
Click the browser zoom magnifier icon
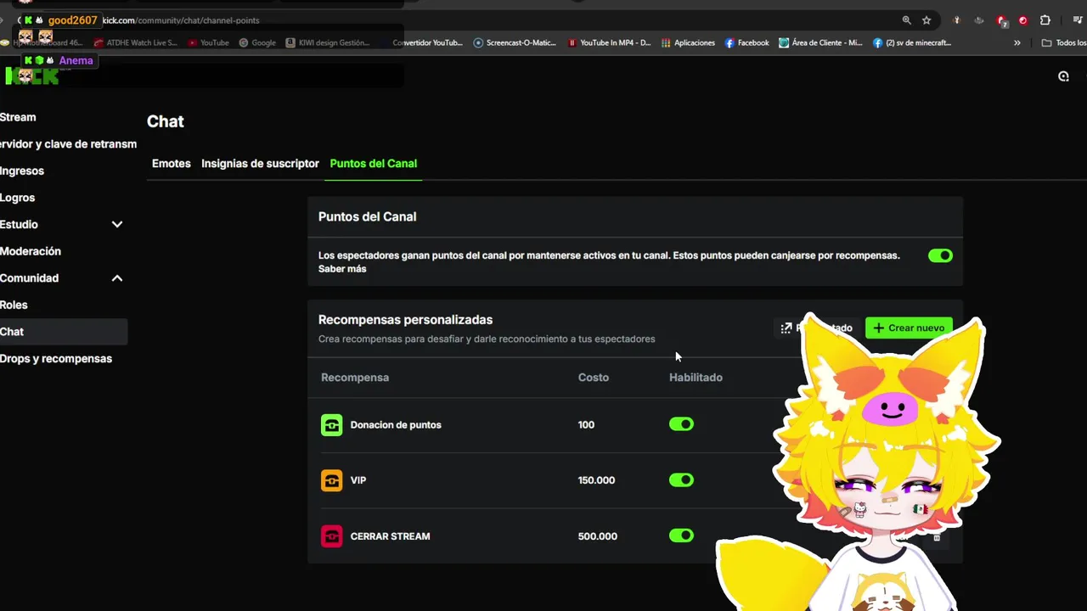click(906, 20)
